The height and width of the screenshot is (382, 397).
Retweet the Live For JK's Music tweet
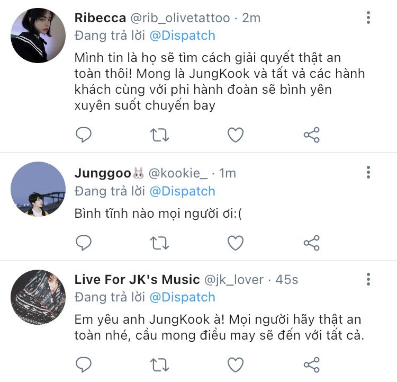(159, 365)
